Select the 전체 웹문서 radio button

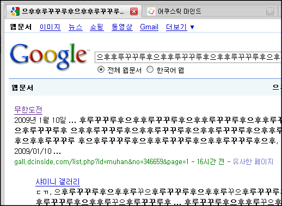click(101, 70)
